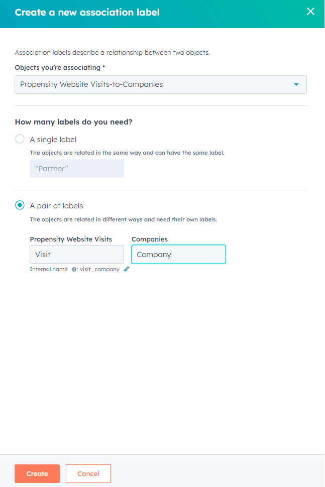Click inside the Companies label input

[178, 255]
